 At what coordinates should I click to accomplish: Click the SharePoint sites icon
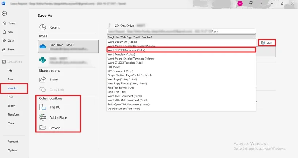coord(42,60)
